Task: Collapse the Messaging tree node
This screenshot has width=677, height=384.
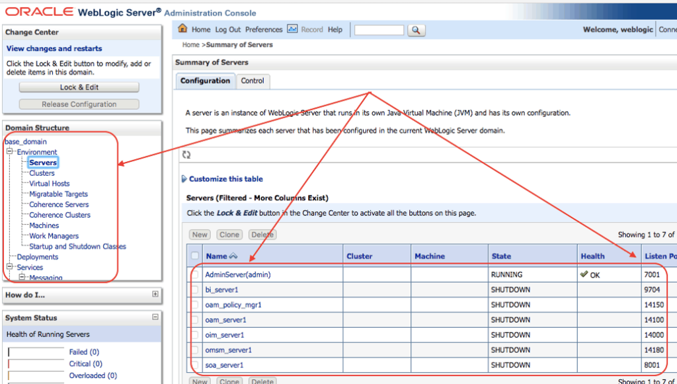Action: [22, 278]
